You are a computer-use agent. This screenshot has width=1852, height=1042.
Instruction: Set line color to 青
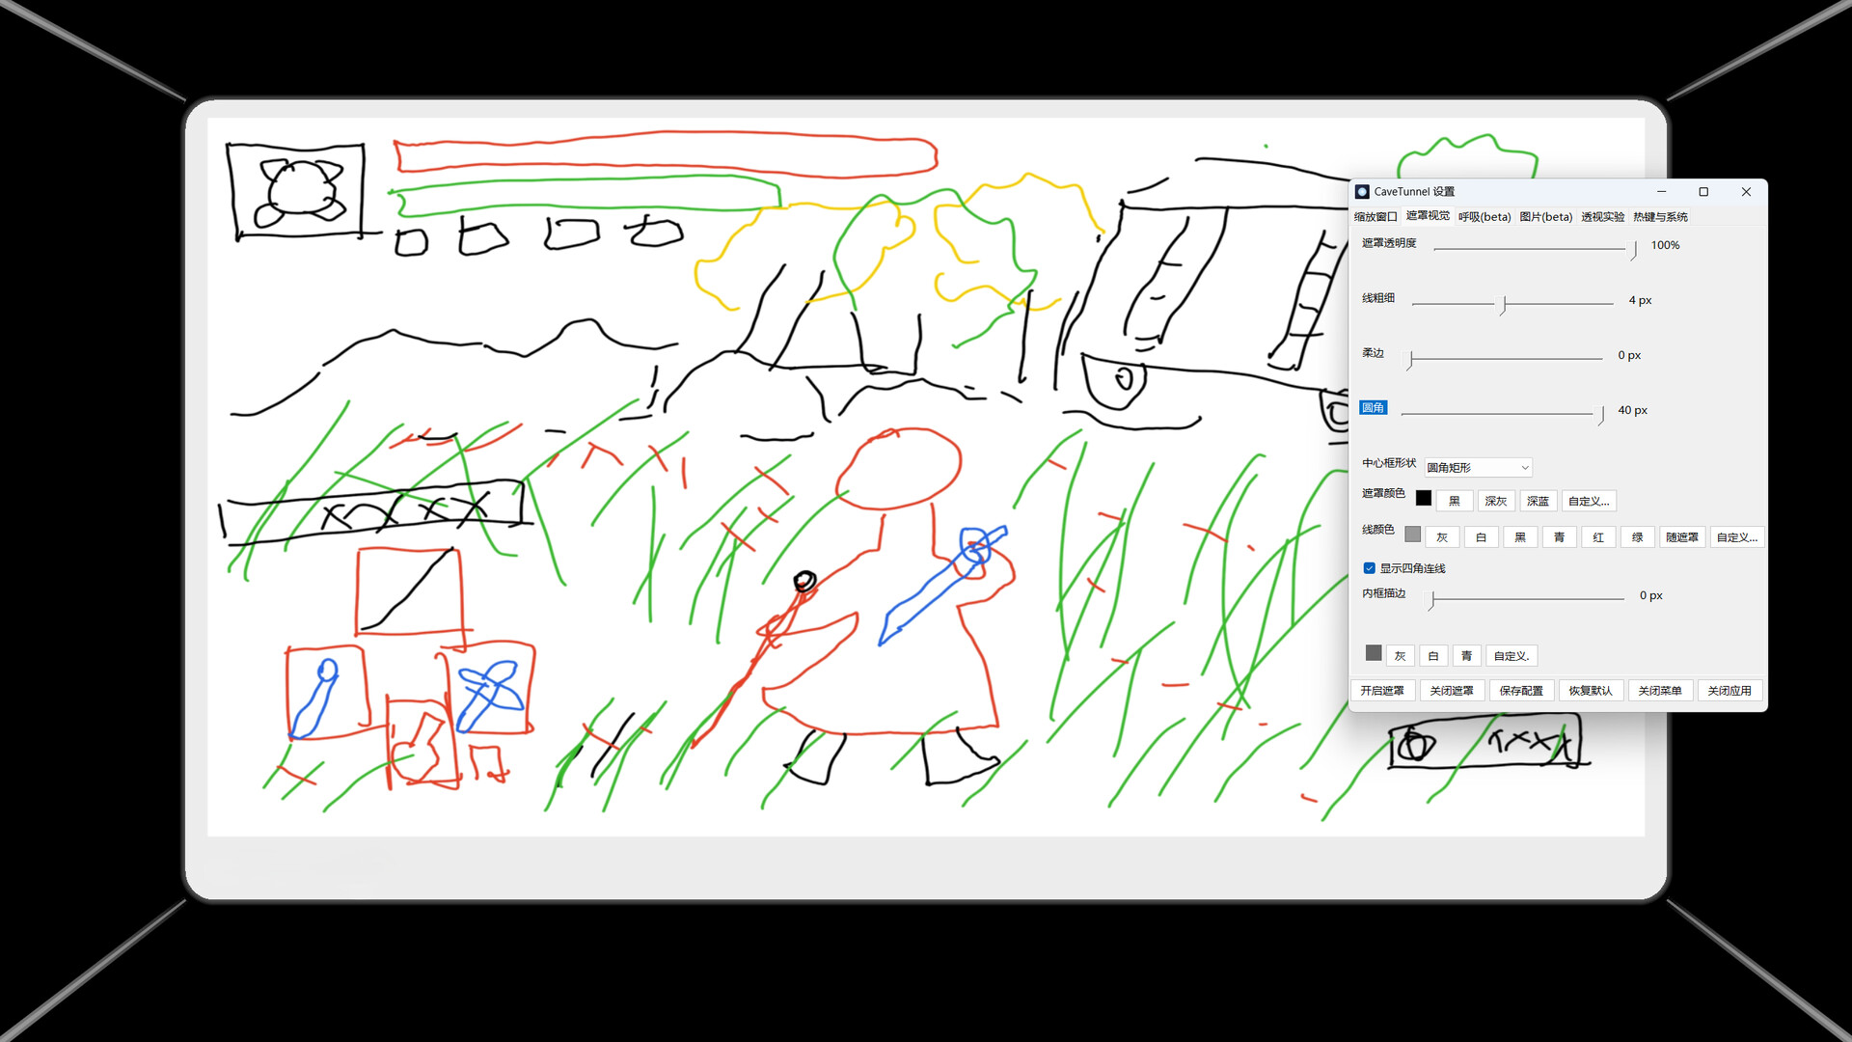1560,537
